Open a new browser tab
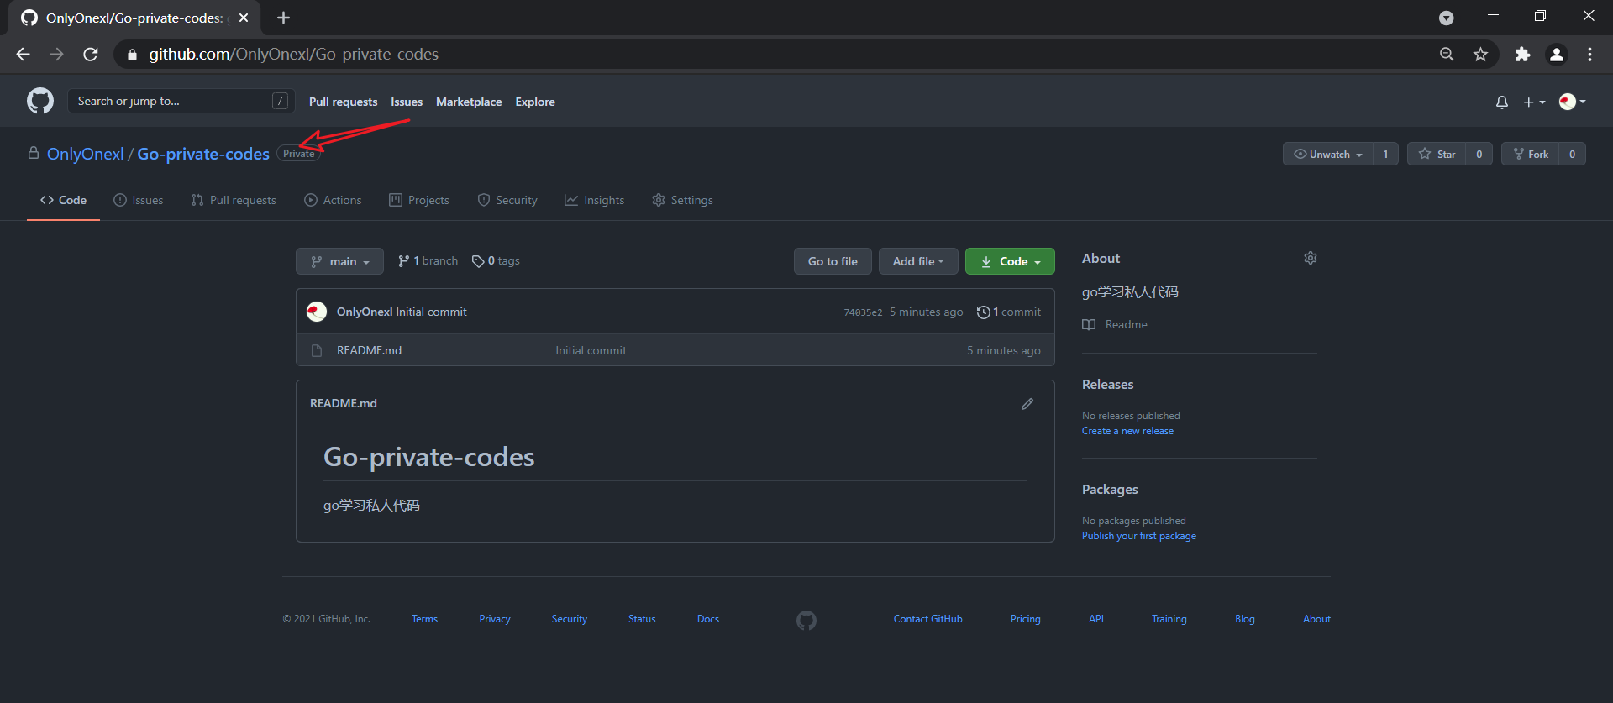1613x703 pixels. [x=283, y=18]
